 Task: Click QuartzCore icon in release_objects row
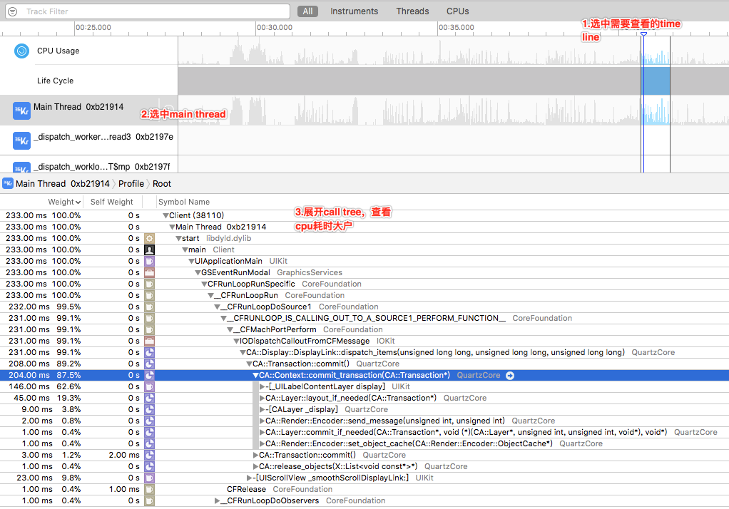(149, 466)
